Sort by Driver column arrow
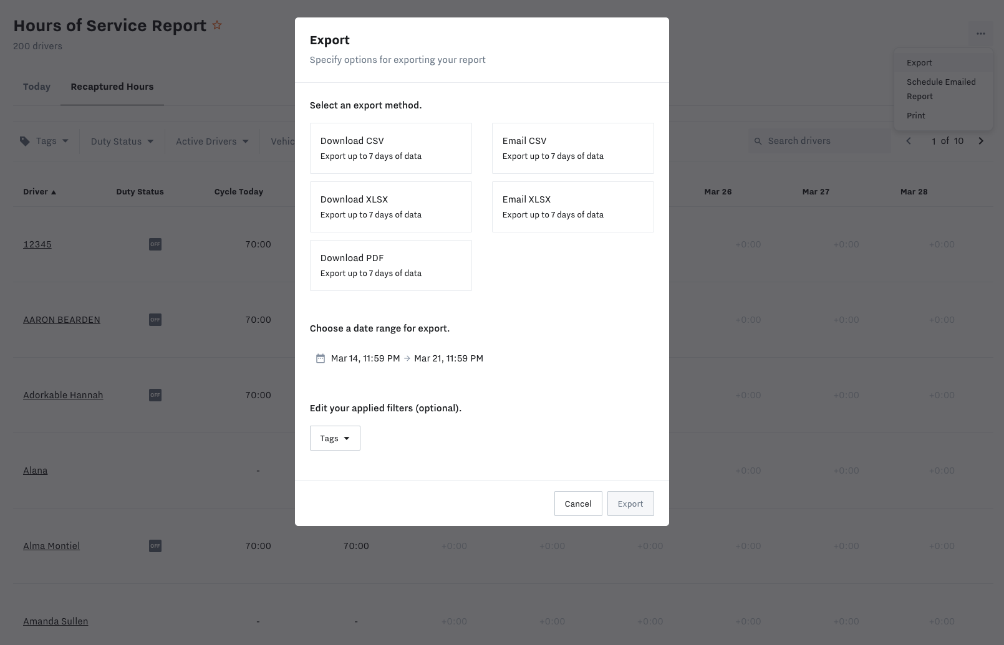 pos(54,192)
